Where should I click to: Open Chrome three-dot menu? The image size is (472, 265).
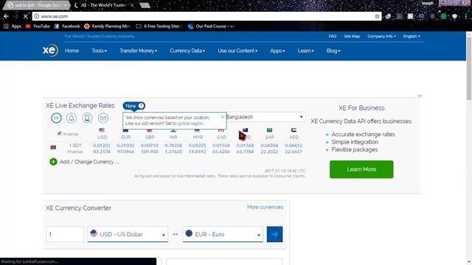click(x=465, y=16)
